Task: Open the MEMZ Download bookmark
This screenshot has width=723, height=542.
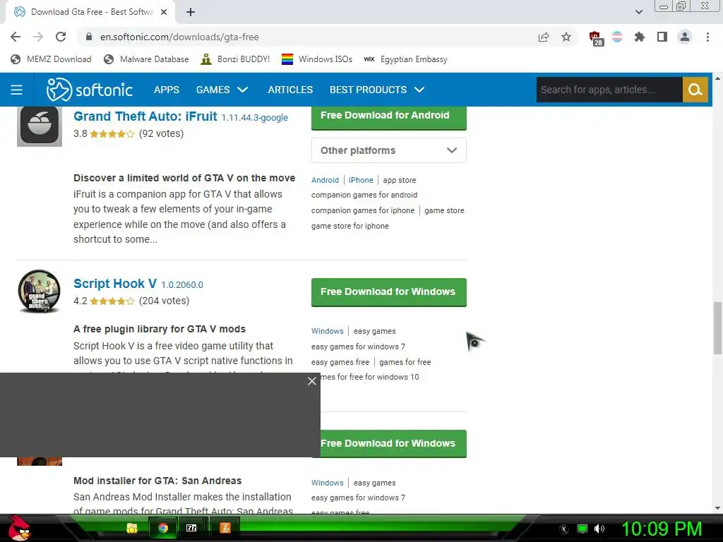Action: tap(51, 59)
